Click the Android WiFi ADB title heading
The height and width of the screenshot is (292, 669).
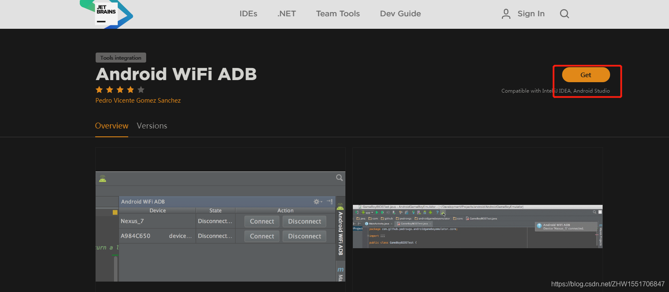(176, 74)
